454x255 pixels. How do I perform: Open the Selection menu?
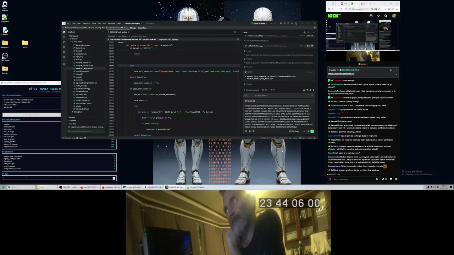click(86, 23)
